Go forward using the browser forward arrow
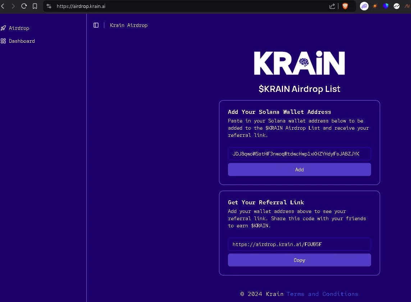The height and width of the screenshot is (302, 411). pyautogui.click(x=13, y=6)
